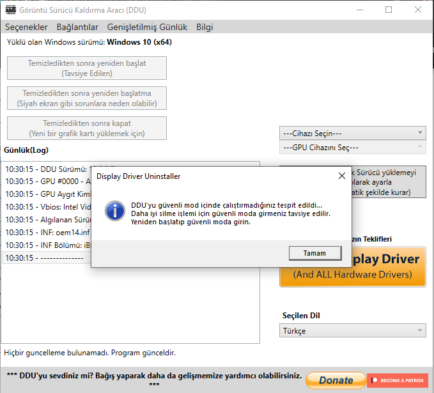Open the Bağlantılar menu
The image size is (434, 393).
(77, 27)
